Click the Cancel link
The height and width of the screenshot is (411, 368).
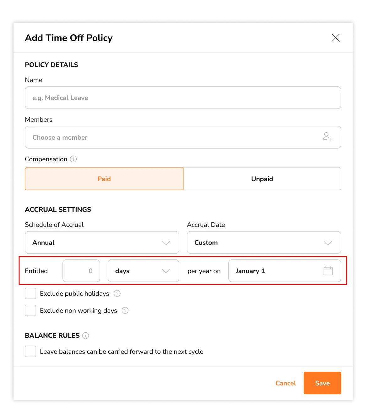point(285,383)
